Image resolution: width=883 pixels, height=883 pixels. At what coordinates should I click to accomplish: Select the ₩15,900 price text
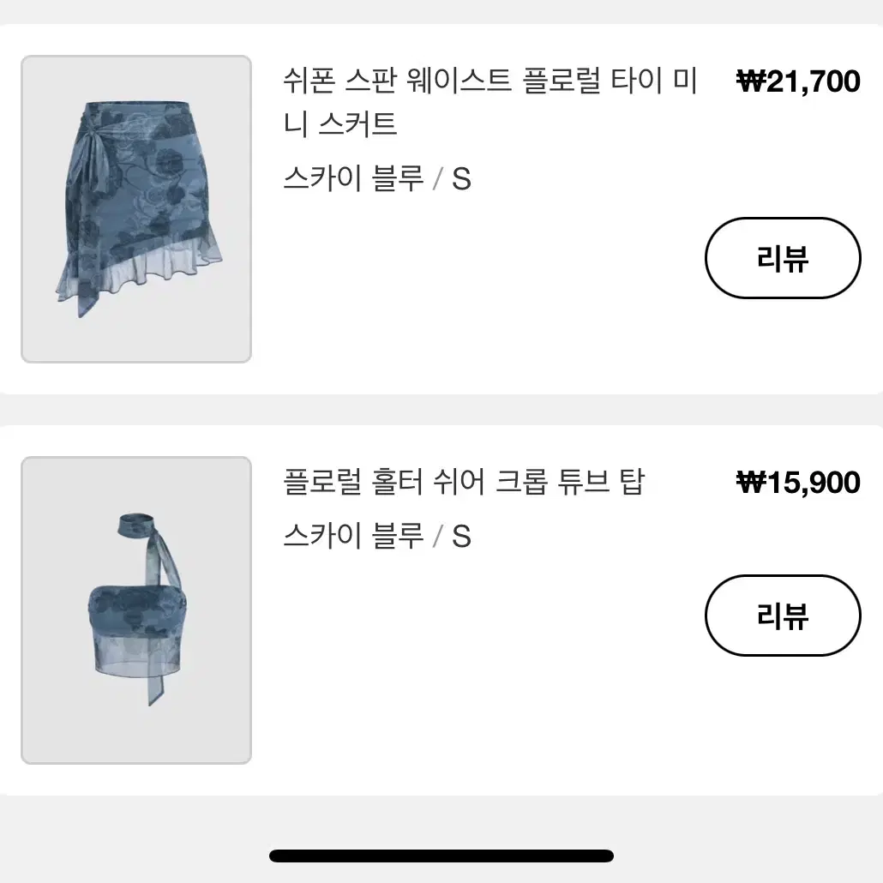pyautogui.click(x=798, y=483)
